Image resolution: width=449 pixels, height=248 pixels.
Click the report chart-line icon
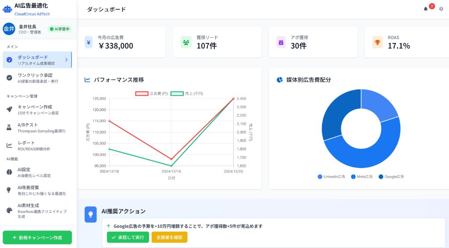tap(10, 145)
